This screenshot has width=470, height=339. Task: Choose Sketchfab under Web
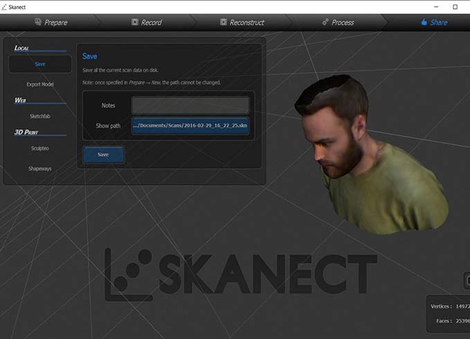[x=40, y=116]
